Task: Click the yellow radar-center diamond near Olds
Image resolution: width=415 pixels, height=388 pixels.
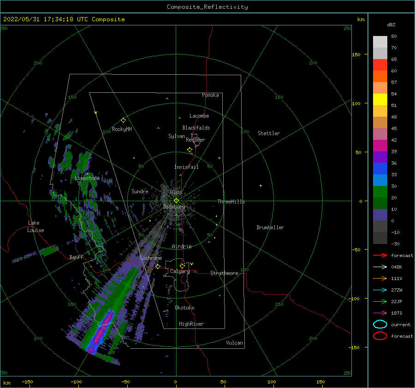Action: click(176, 201)
